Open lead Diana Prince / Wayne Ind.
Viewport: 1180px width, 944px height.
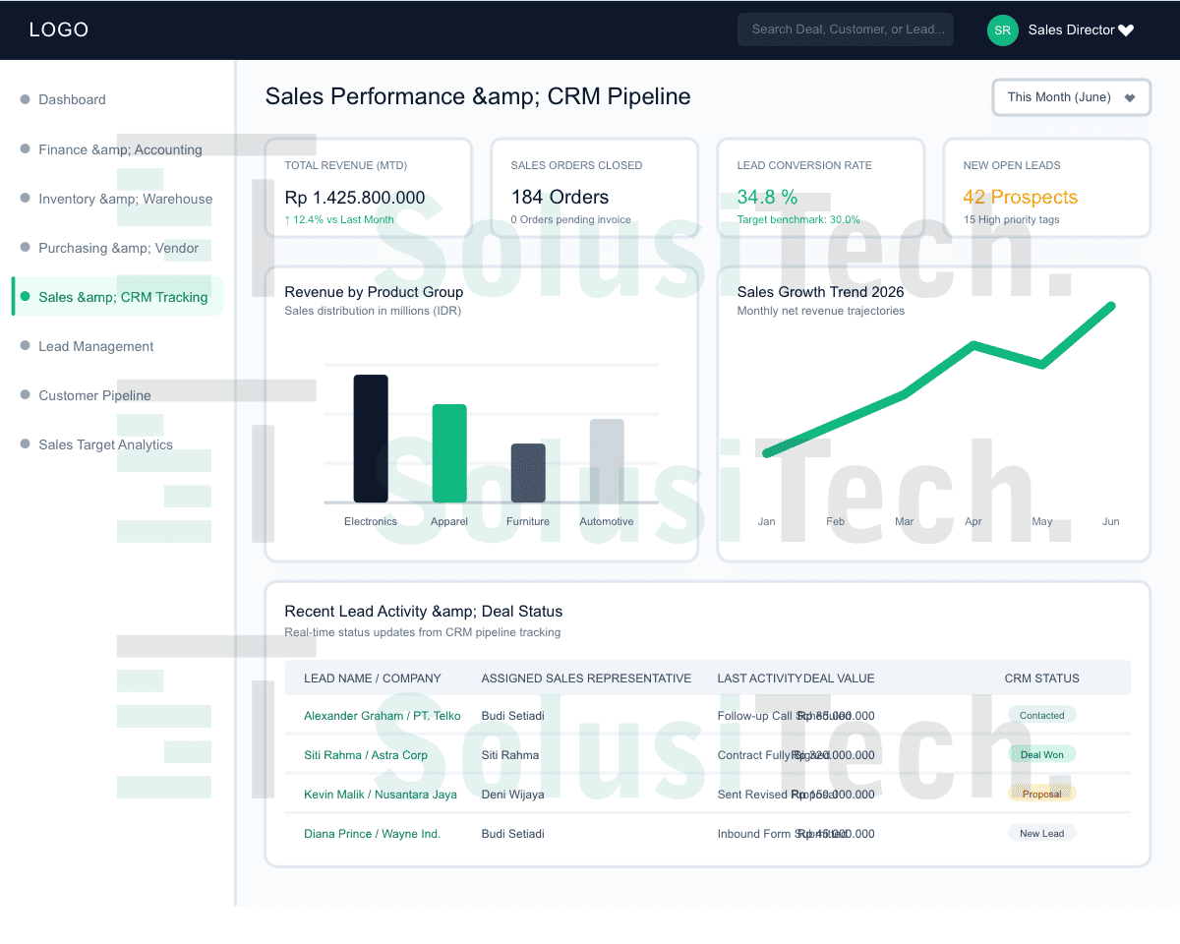[x=373, y=834]
